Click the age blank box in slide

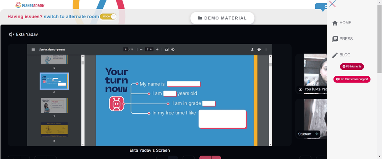(170, 93)
